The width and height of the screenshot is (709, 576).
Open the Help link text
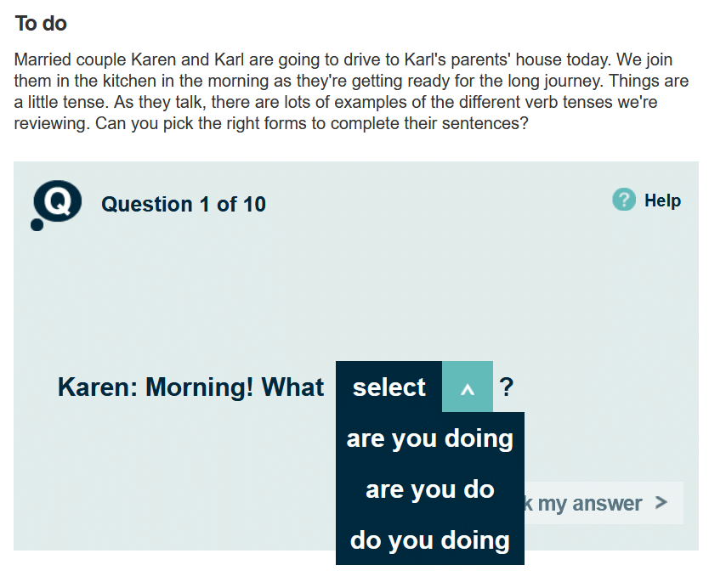click(x=662, y=200)
